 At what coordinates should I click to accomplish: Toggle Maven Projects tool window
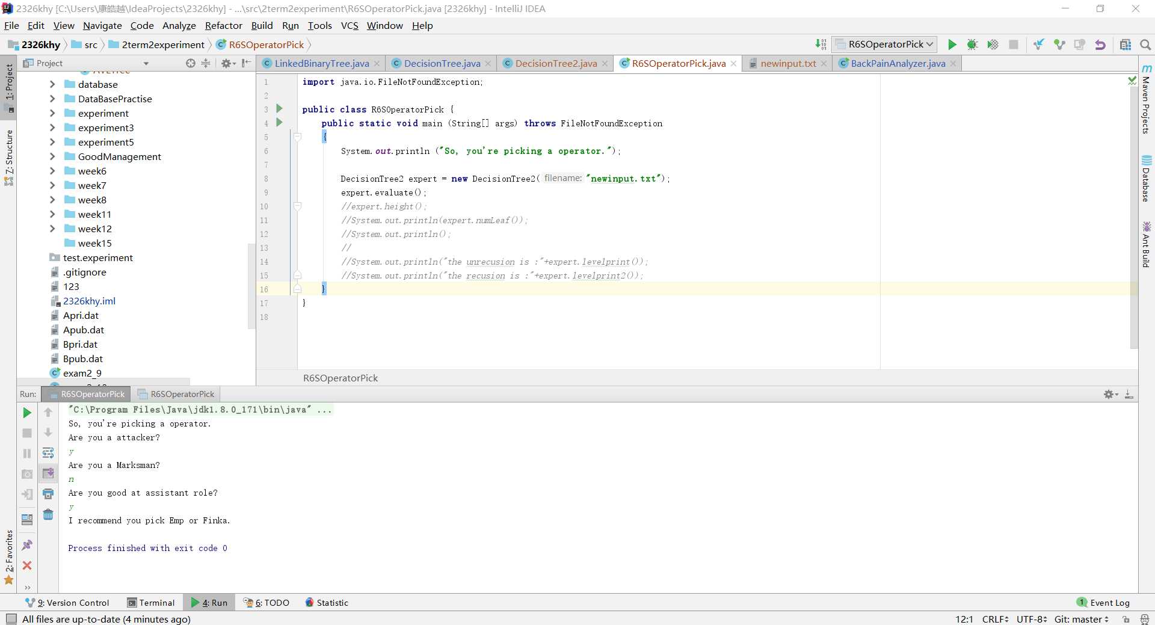click(x=1147, y=100)
